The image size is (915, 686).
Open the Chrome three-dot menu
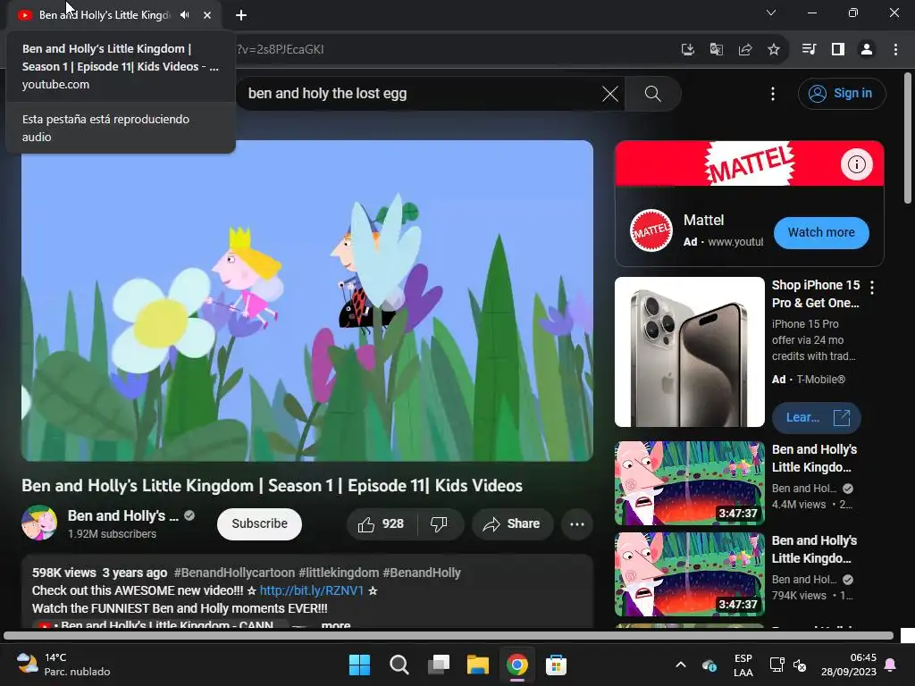[x=895, y=50]
